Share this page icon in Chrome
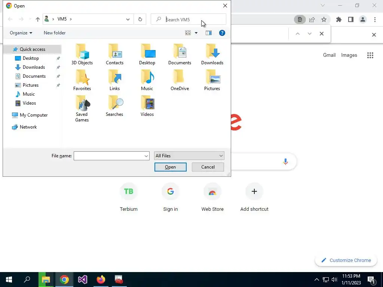 [x=312, y=19]
